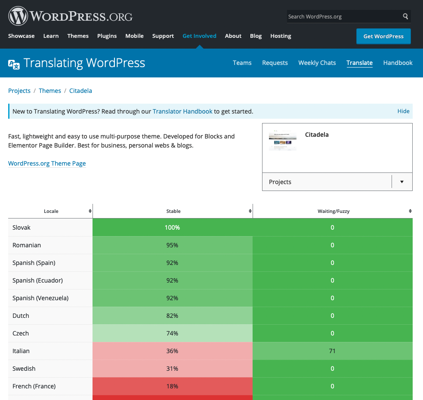Open the Weekly Chats tab
The width and height of the screenshot is (423, 400).
tap(317, 63)
